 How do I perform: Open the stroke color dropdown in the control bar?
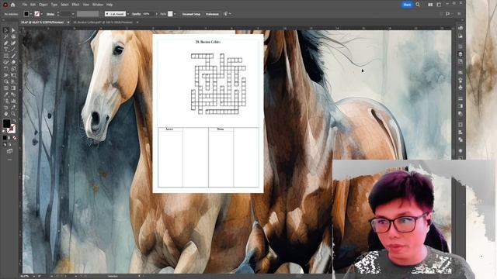click(x=42, y=14)
